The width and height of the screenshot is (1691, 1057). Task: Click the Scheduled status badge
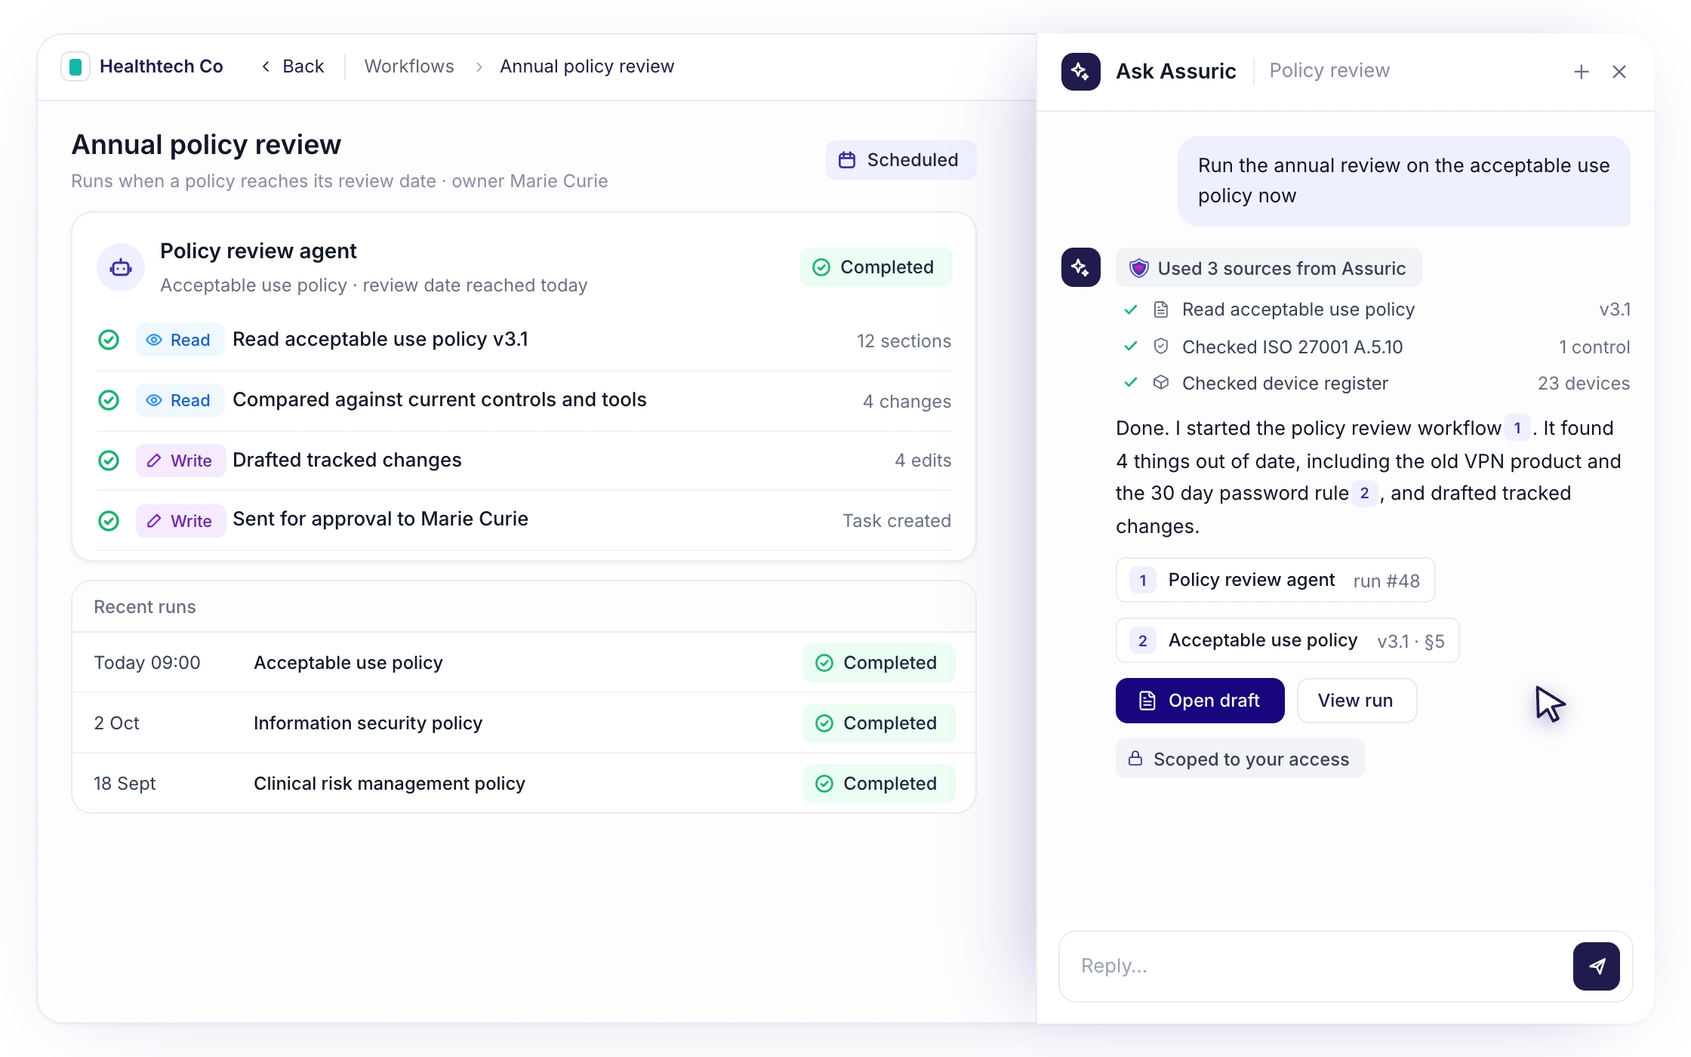901,160
